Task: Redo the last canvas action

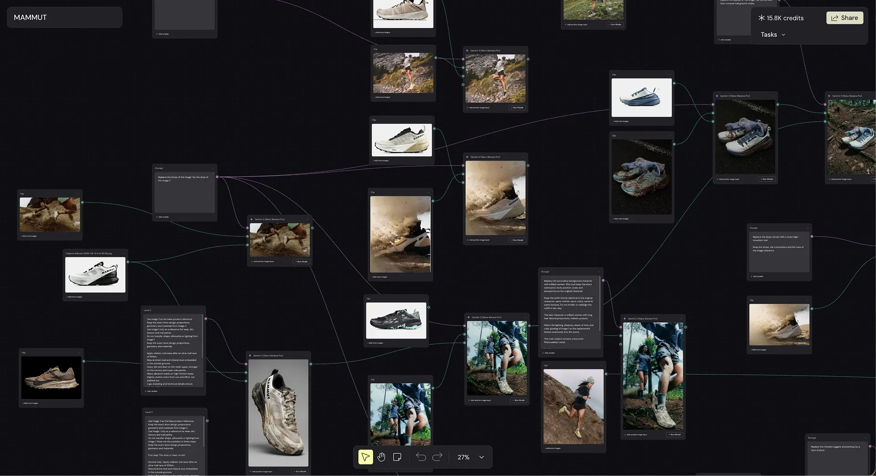Action: (437, 457)
